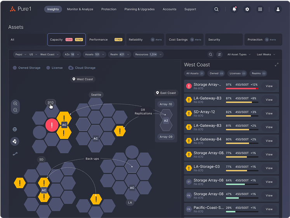
Task: Open the search icon in the top navigation
Action: 216,9
